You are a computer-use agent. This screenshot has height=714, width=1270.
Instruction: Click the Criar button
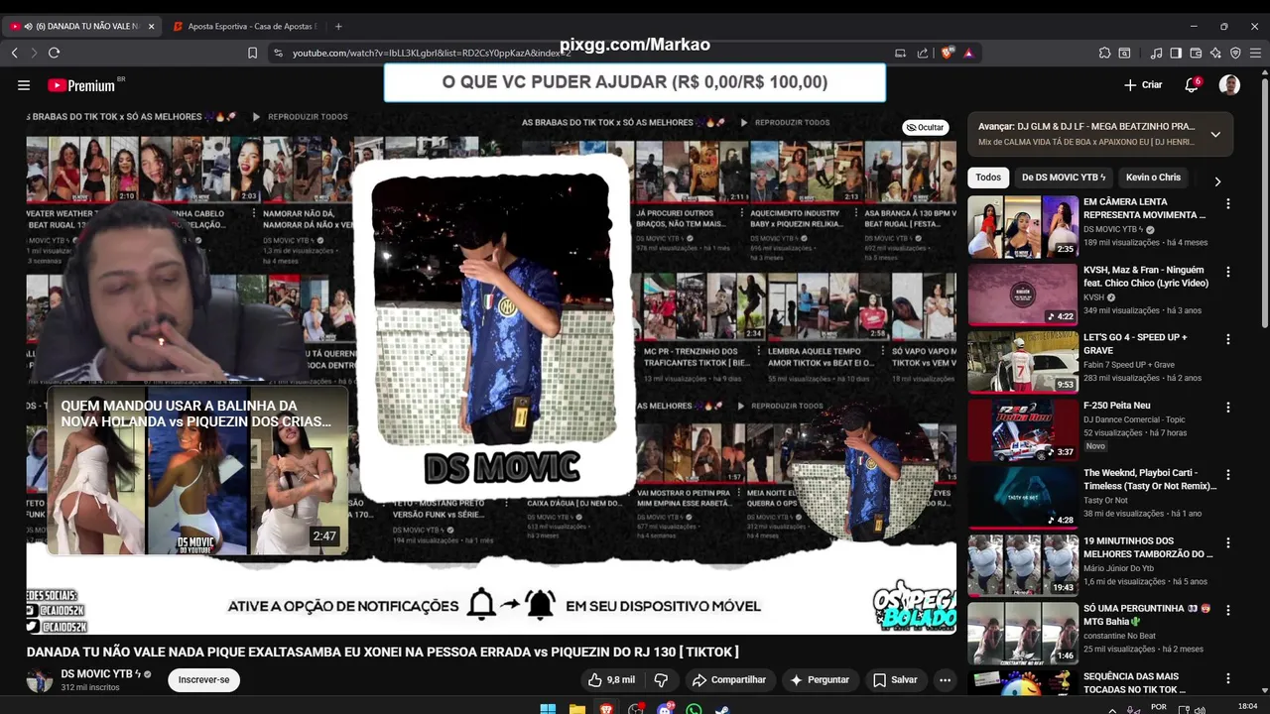tap(1142, 85)
